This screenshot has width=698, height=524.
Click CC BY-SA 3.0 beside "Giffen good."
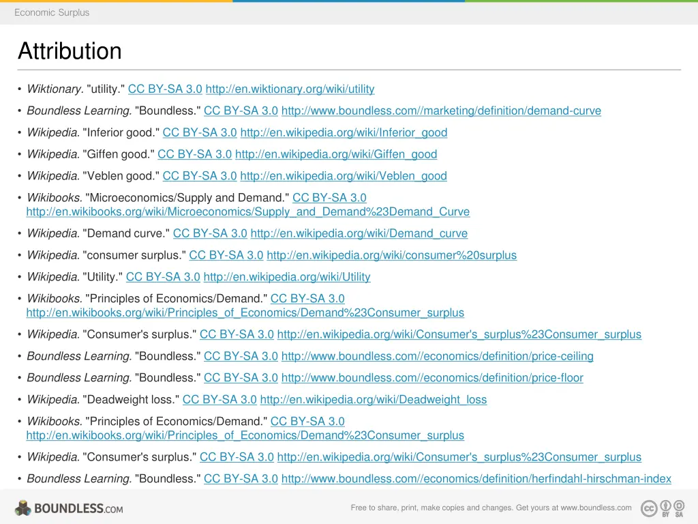(x=194, y=154)
